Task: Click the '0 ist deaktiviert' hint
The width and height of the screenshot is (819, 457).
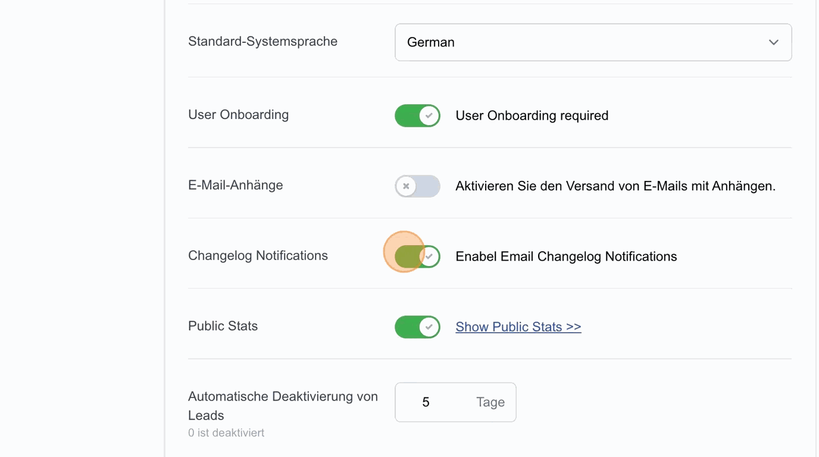Action: pyautogui.click(x=226, y=433)
